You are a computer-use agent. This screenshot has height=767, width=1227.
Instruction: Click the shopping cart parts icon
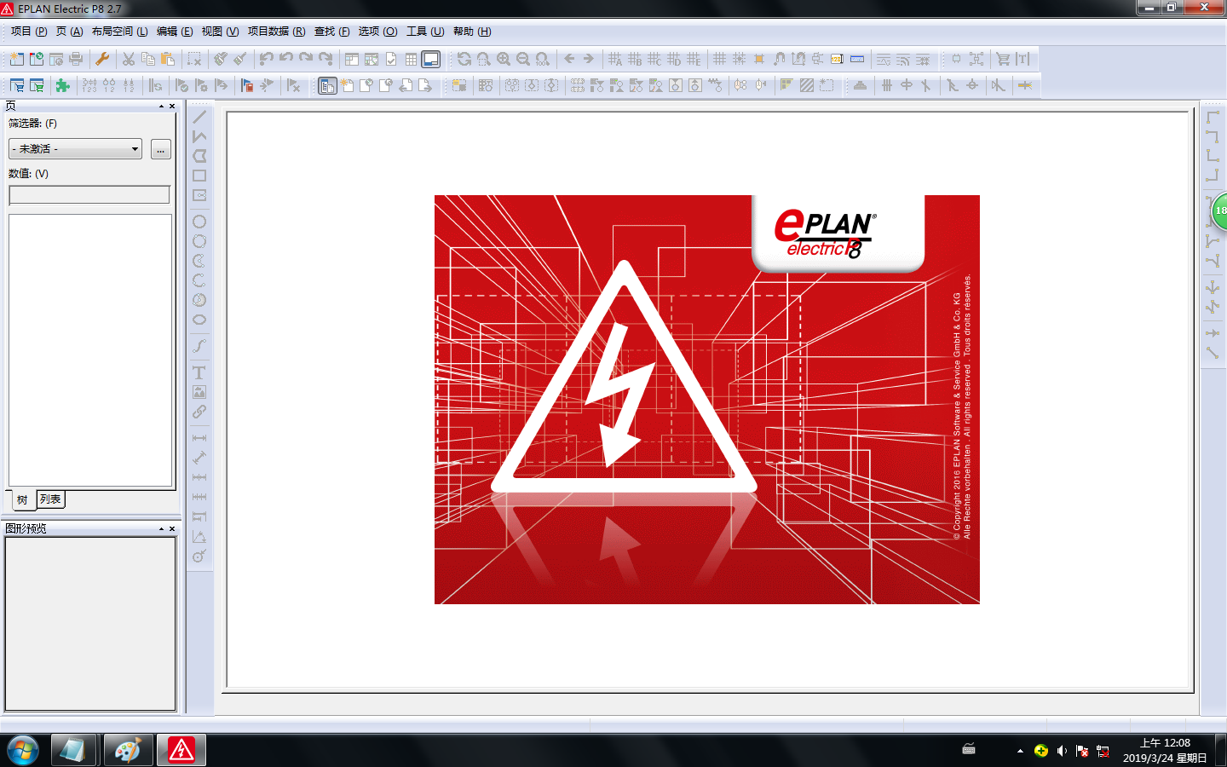[1003, 59]
